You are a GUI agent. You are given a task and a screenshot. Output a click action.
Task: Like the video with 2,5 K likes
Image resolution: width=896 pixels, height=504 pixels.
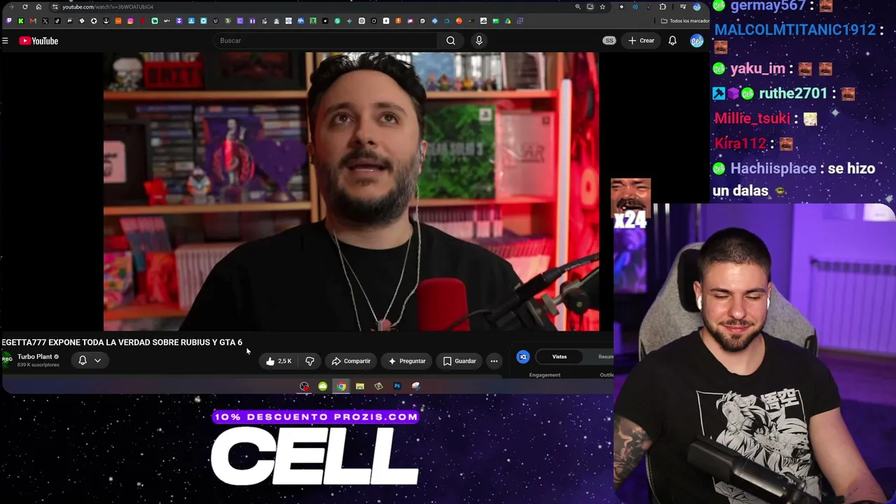tap(279, 361)
